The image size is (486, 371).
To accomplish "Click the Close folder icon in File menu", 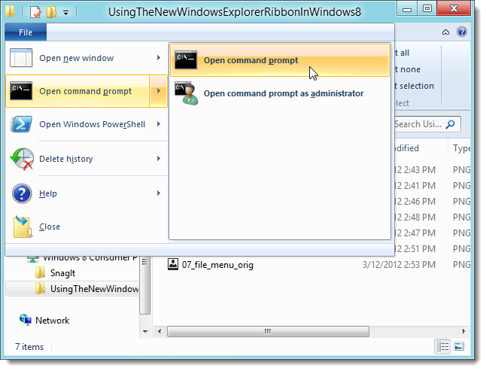I will click(23, 227).
